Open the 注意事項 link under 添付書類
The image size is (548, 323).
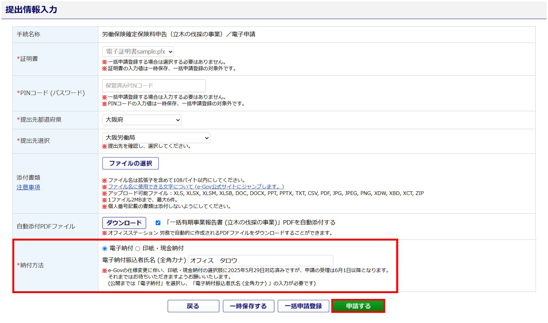click(28, 187)
